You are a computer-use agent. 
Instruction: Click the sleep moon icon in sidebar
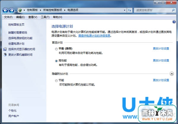click(x=5, y=55)
